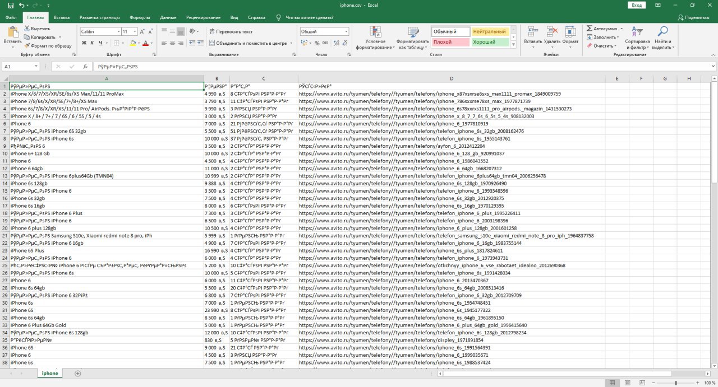Toggle bold (Ж) formatting
Viewport: 718px width, 387px height.
pyautogui.click(x=84, y=43)
